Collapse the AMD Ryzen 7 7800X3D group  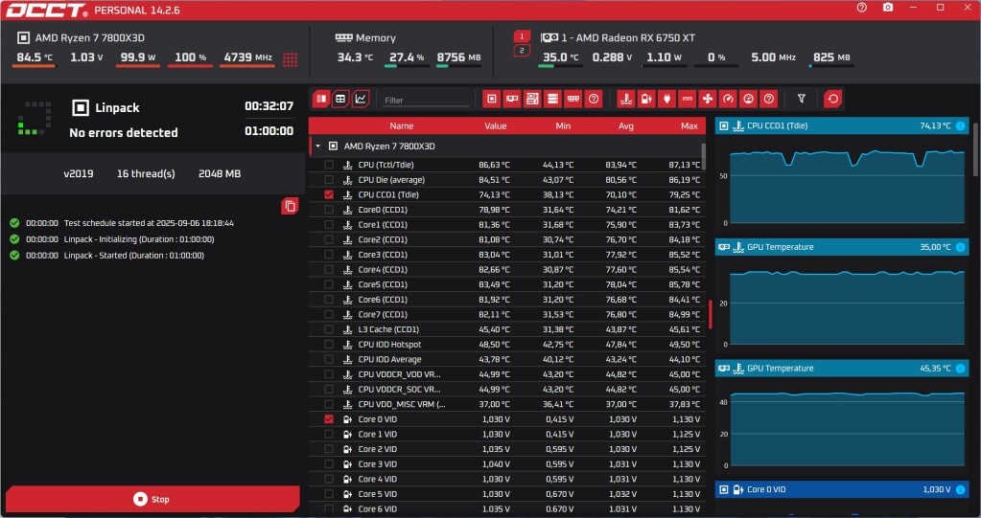coord(317,146)
